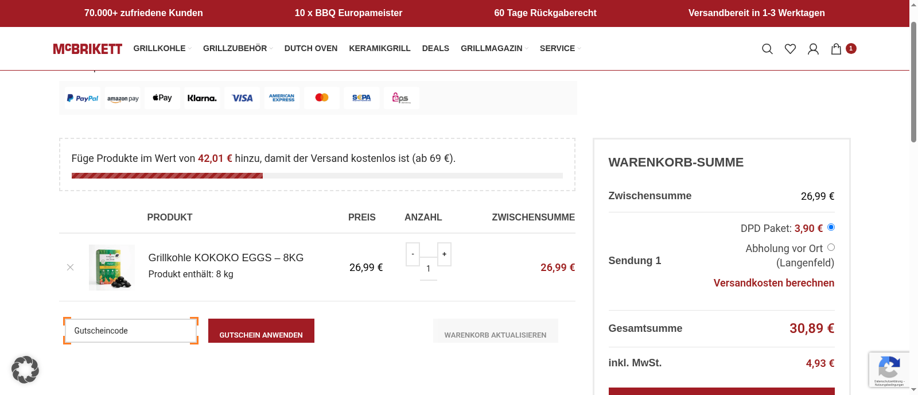Click Gutschein anwenden button
This screenshot has height=395, width=918.
[x=261, y=332]
